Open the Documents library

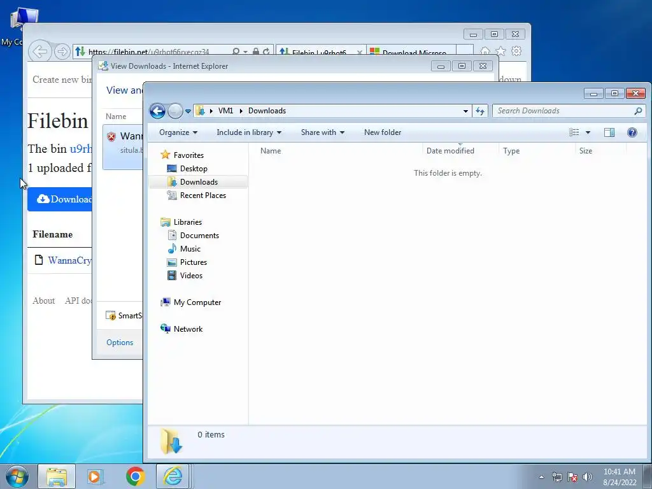199,236
